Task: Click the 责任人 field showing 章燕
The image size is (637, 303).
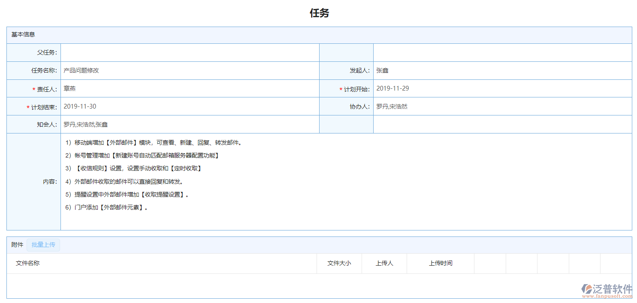Action: coord(190,88)
